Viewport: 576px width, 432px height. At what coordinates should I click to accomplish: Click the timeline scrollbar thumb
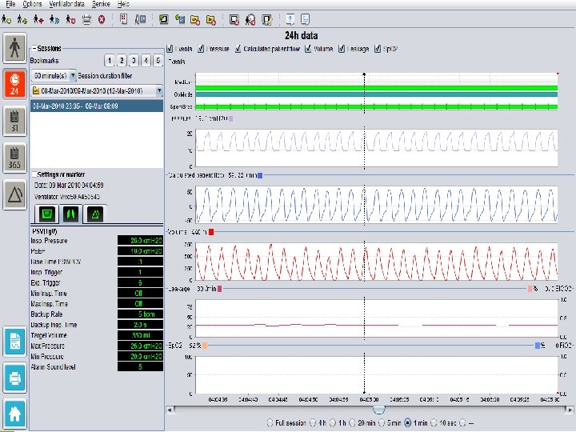378,410
